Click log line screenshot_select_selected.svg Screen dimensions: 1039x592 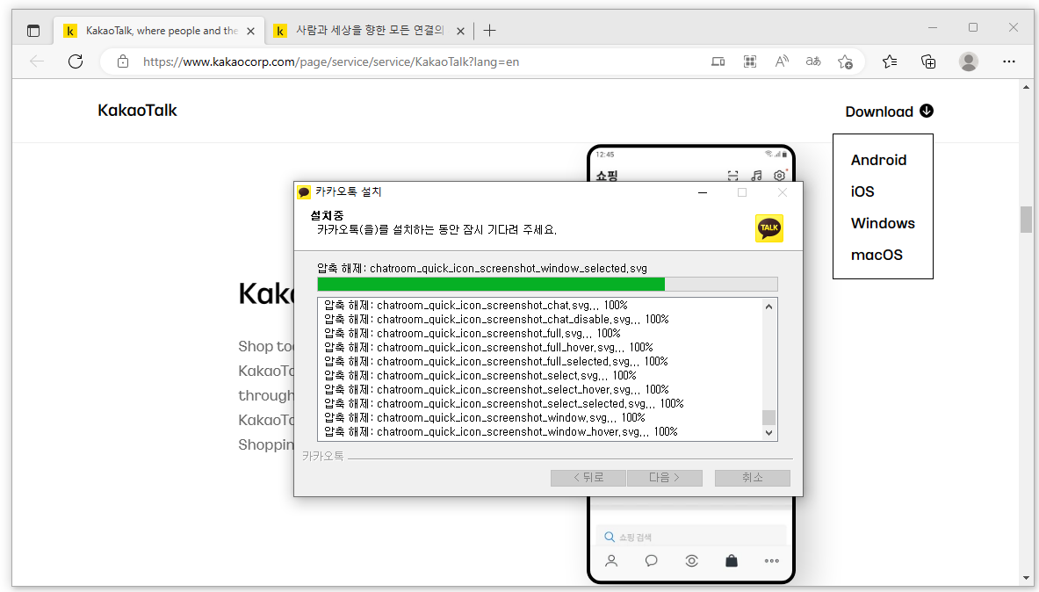[503, 403]
